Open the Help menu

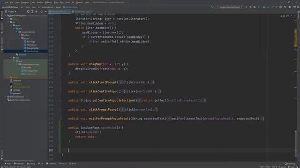coord(87,2)
